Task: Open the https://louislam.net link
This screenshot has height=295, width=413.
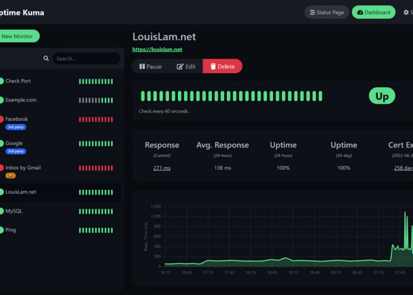Action: [157, 50]
